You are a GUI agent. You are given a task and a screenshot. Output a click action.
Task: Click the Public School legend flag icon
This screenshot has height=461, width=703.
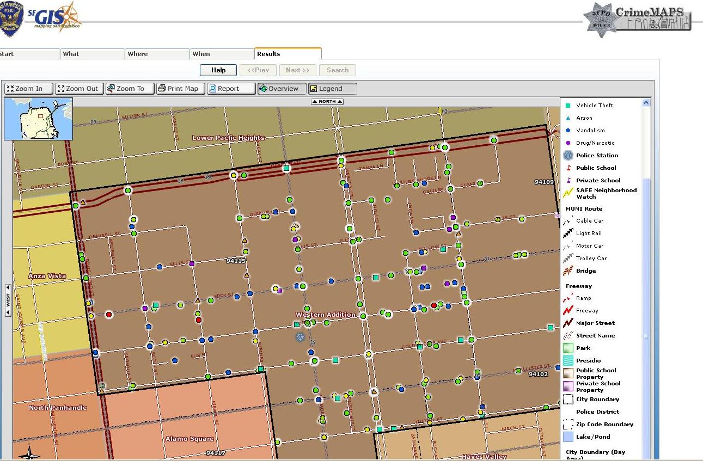tap(568, 168)
